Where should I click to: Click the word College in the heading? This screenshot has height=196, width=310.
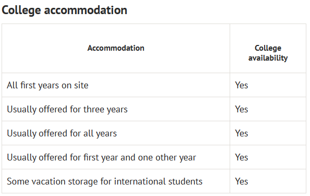click(21, 10)
